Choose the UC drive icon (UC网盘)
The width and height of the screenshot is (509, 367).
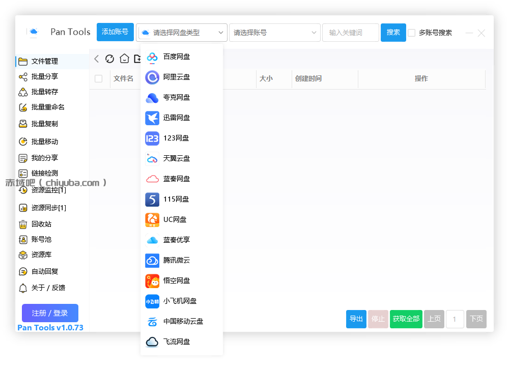152,220
